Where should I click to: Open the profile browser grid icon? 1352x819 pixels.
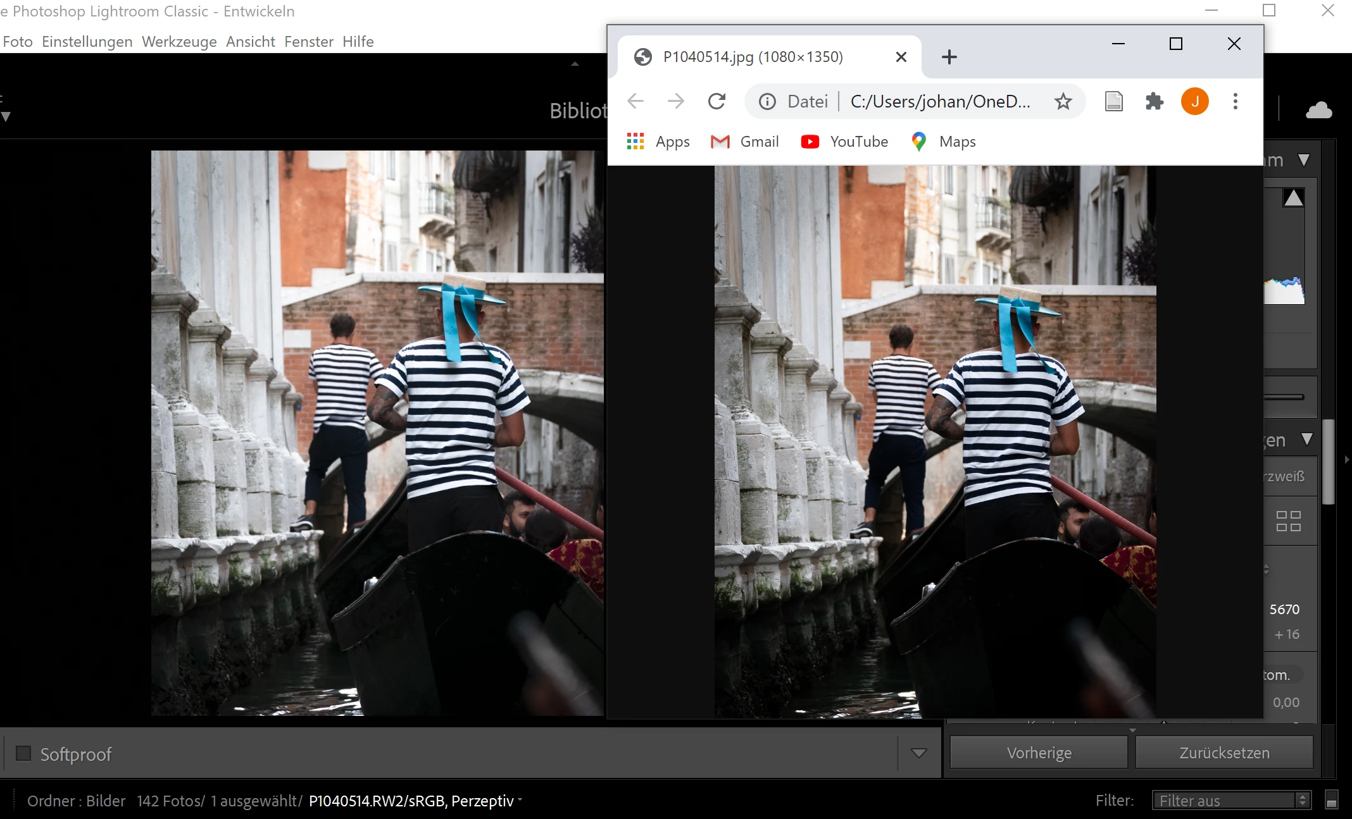(1288, 521)
